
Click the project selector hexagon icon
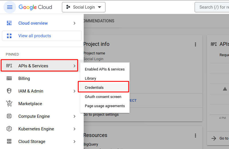68,7
